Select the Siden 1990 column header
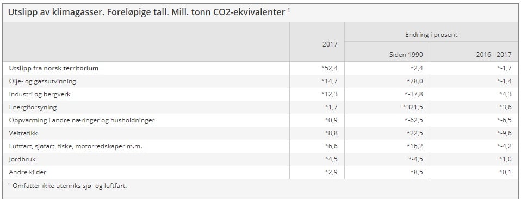Viewport: 521px width, 202px height. click(406, 55)
